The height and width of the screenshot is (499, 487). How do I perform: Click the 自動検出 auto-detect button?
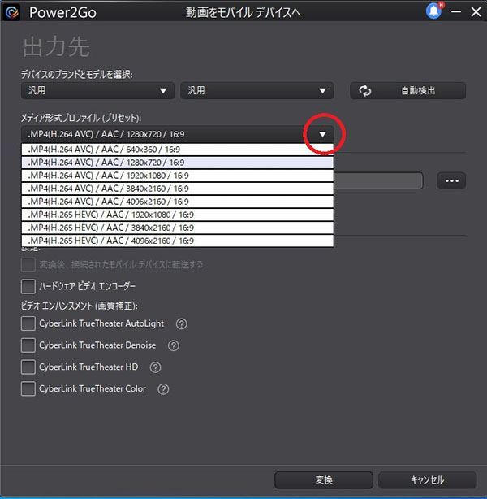point(408,91)
